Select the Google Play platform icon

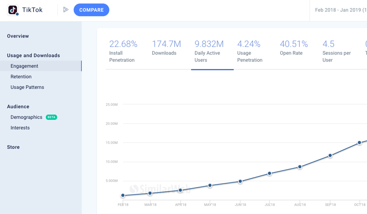66,10
